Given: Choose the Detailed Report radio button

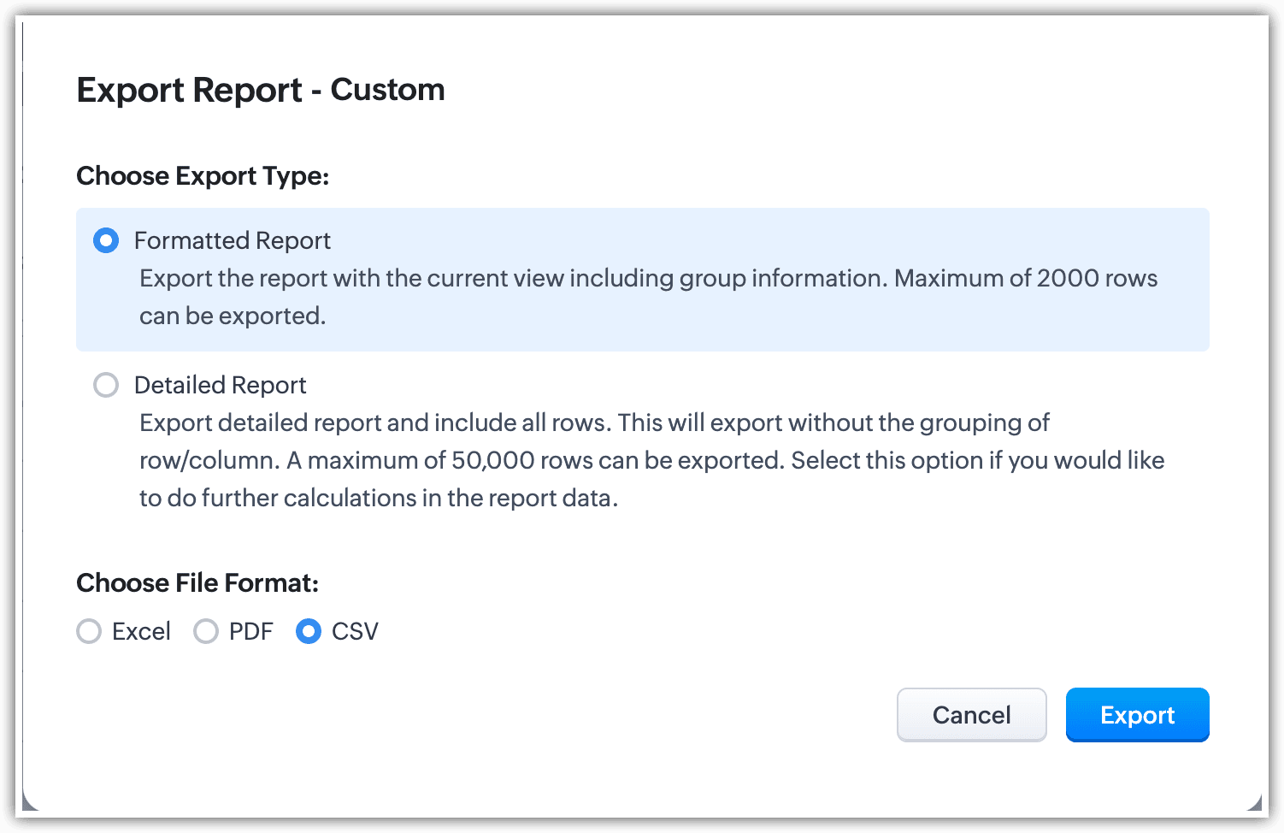Looking at the screenshot, I should (106, 386).
